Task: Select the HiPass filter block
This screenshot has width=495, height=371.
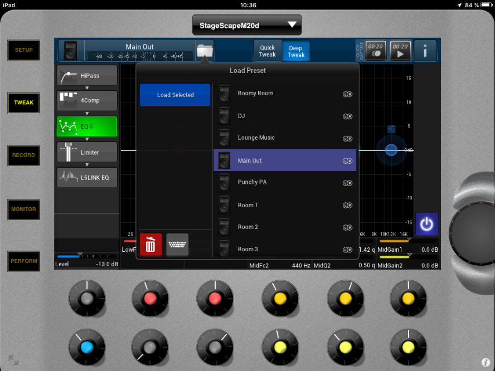Action: coord(87,75)
